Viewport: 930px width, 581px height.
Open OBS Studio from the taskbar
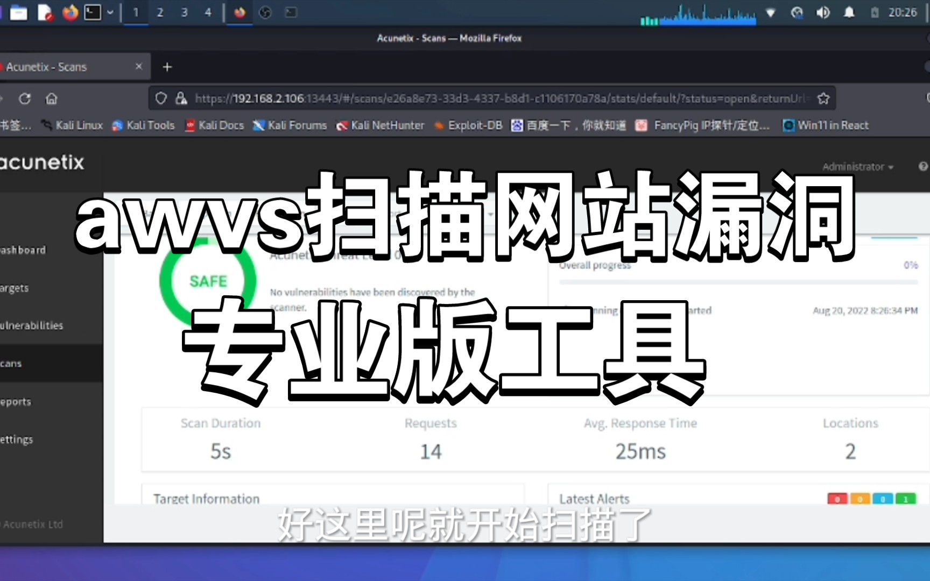pos(266,12)
